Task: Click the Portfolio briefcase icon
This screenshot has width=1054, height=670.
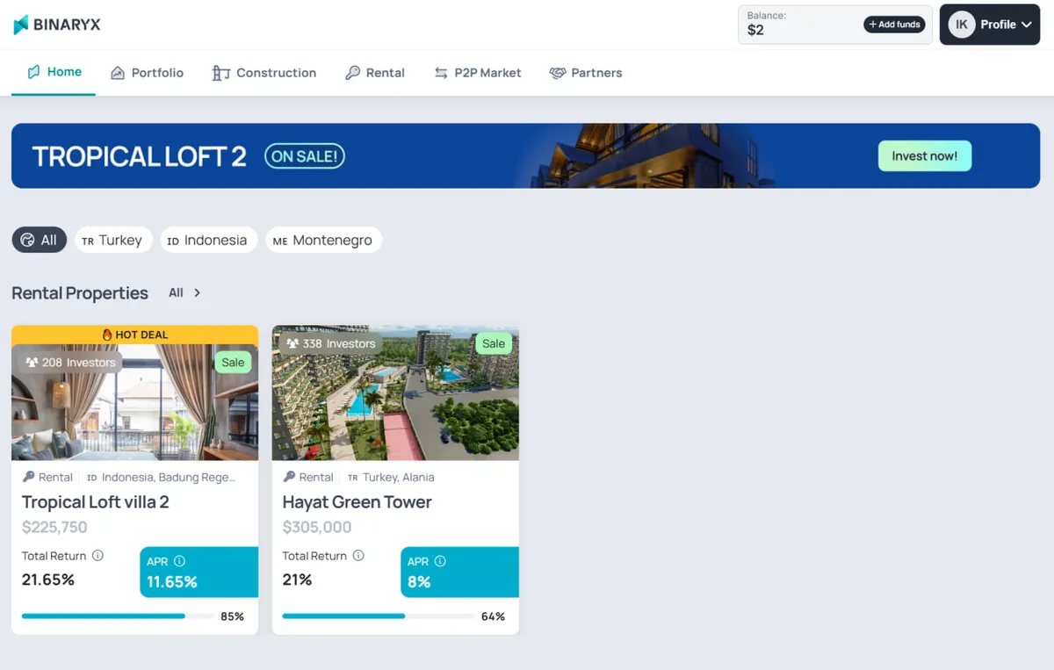Action: [x=115, y=73]
